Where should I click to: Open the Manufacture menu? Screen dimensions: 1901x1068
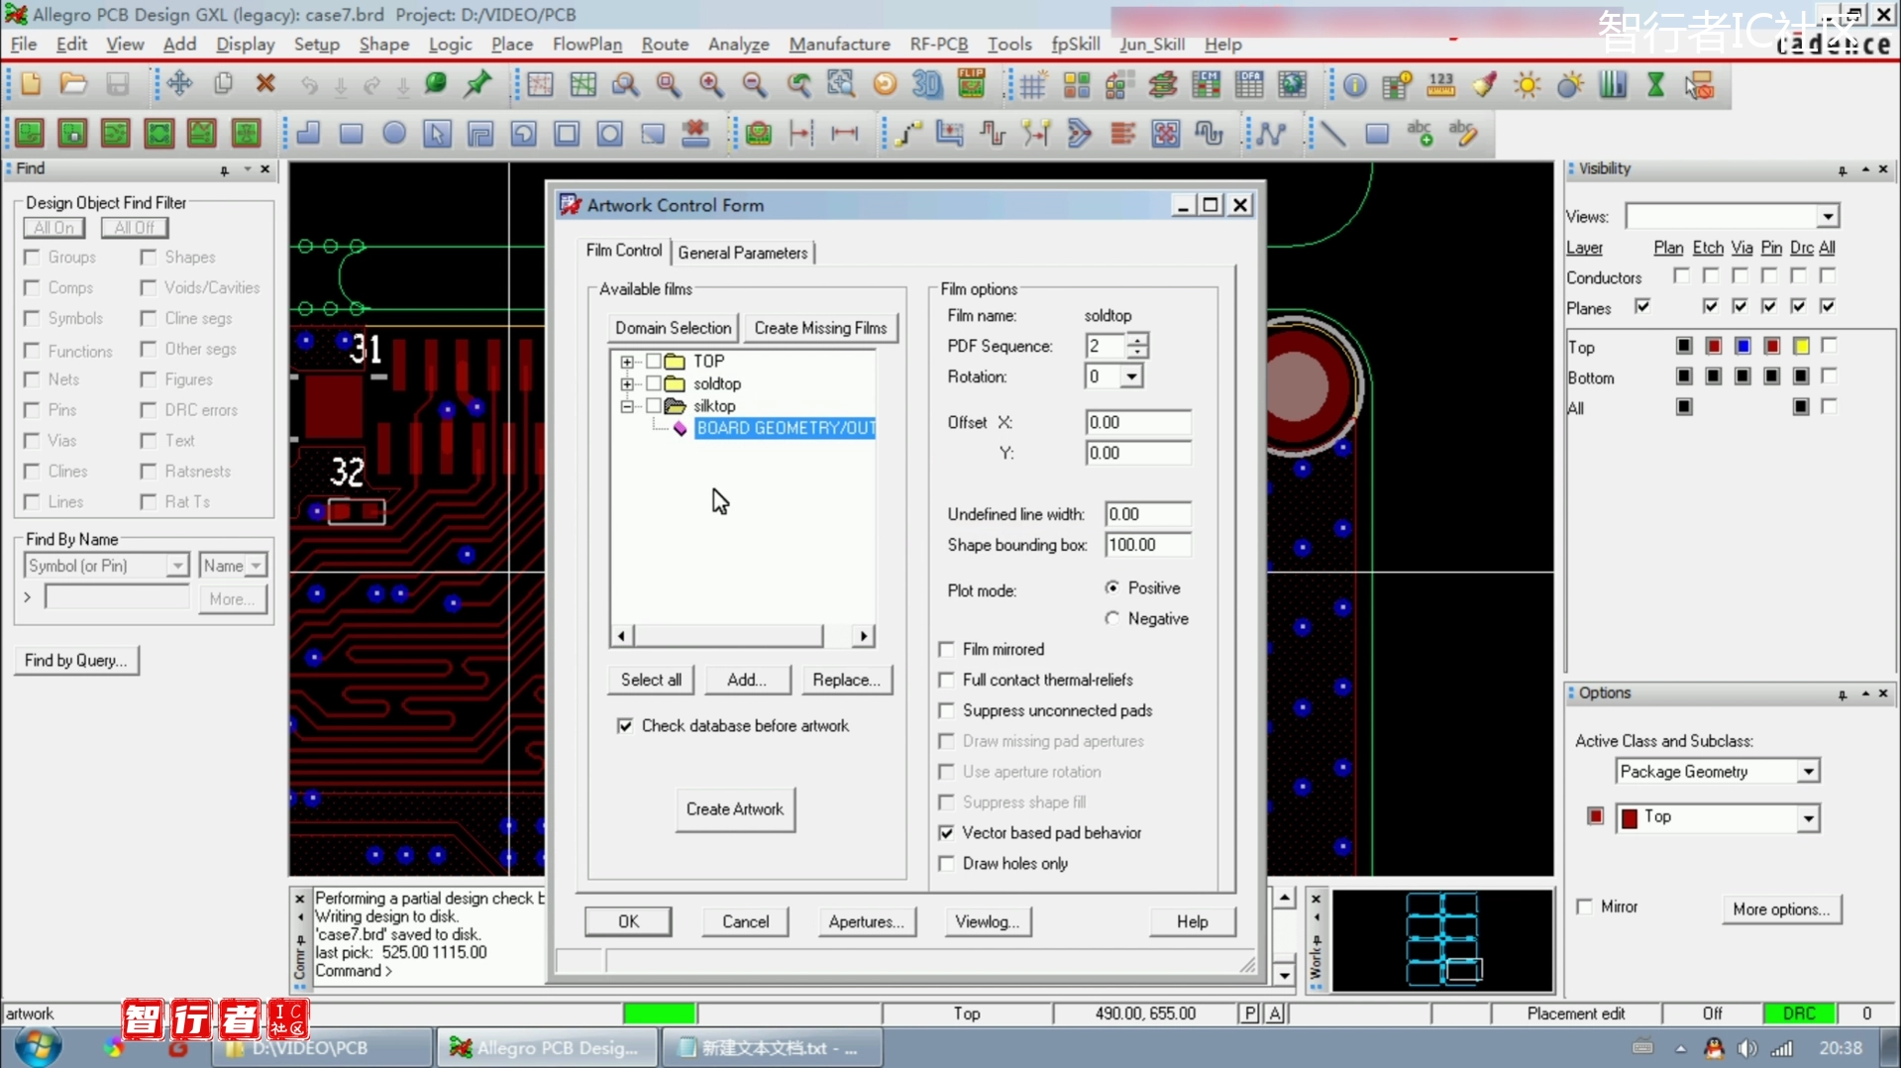point(839,45)
